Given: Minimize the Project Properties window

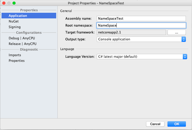Looking at the screenshot, I should point(9,3).
